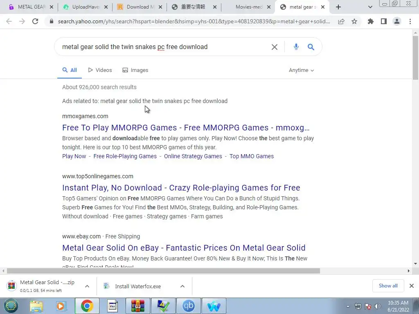Open Action Center flag tray icon
The height and width of the screenshot is (314, 419).
pyautogui.click(x=368, y=306)
